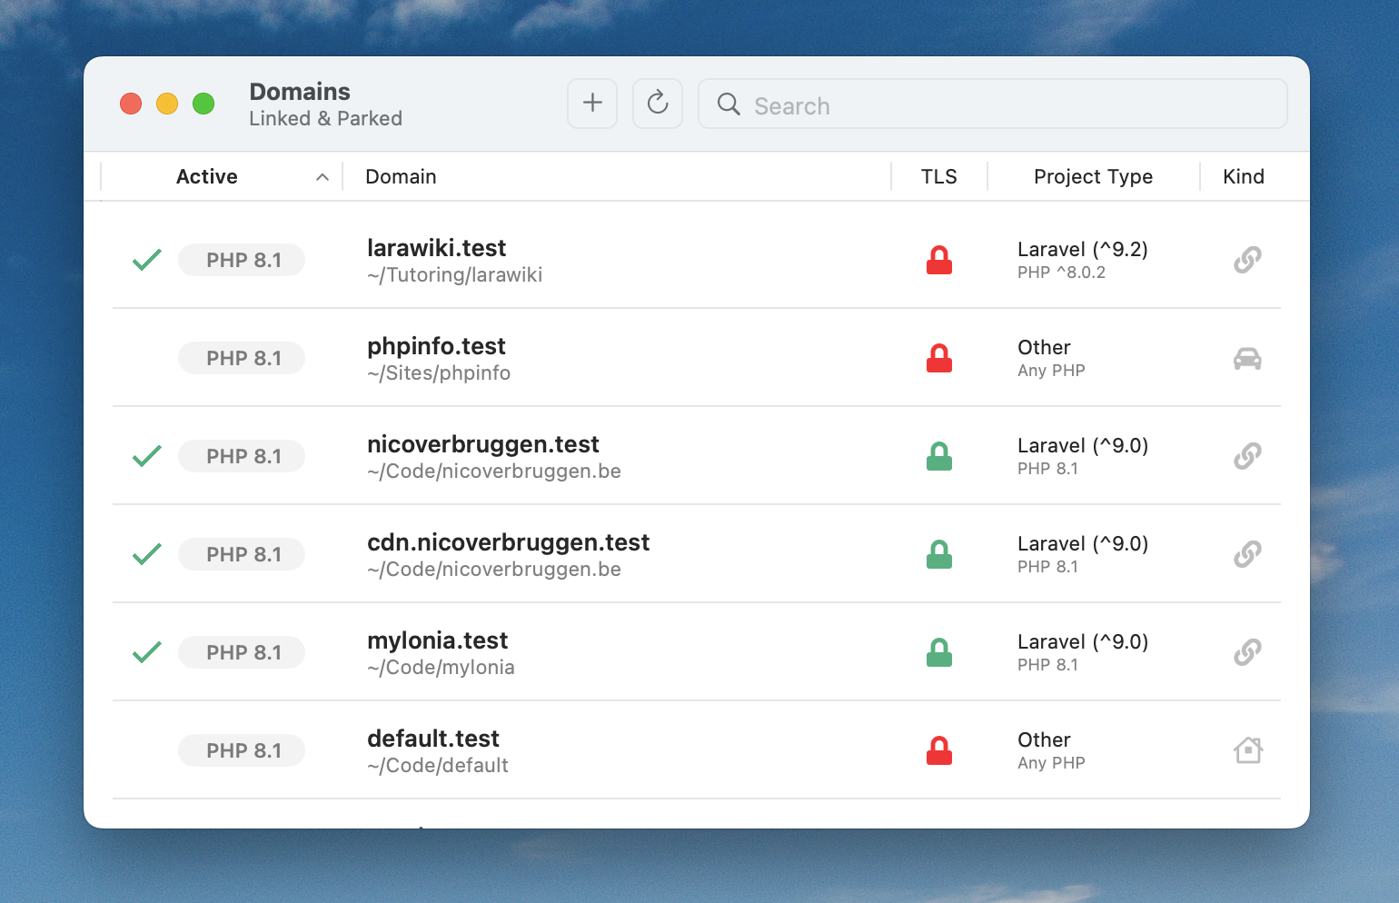This screenshot has height=903, width=1399.
Task: Click link kind icon for larawiki.test
Action: (1247, 260)
